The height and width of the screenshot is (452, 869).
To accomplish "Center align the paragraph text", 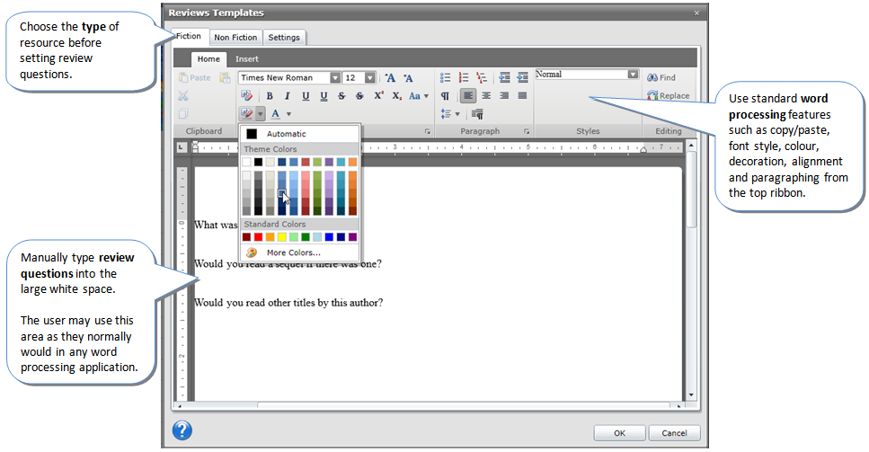I will point(486,96).
